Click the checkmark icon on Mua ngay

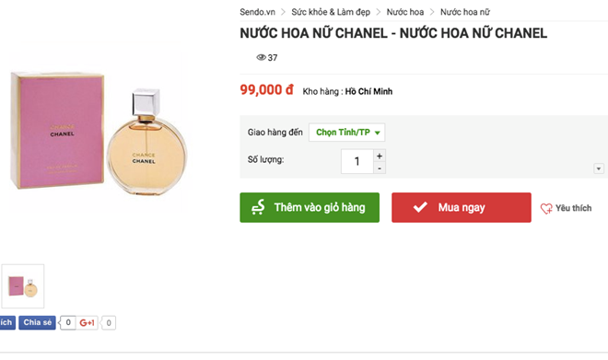(x=420, y=207)
